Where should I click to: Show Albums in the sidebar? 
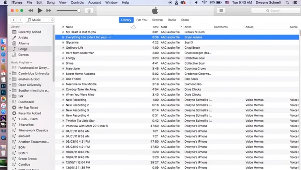pyautogui.click(x=24, y=43)
